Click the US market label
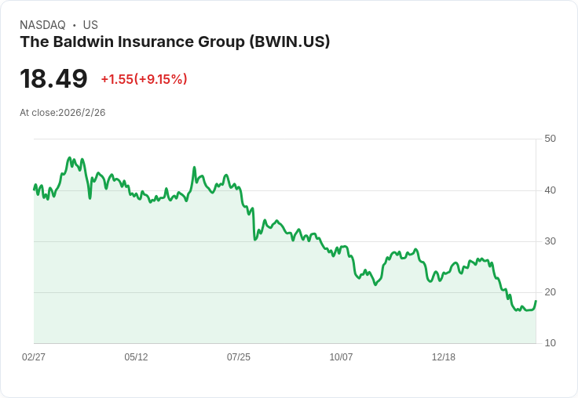Viewport: 578px width, 398px height. (90, 25)
